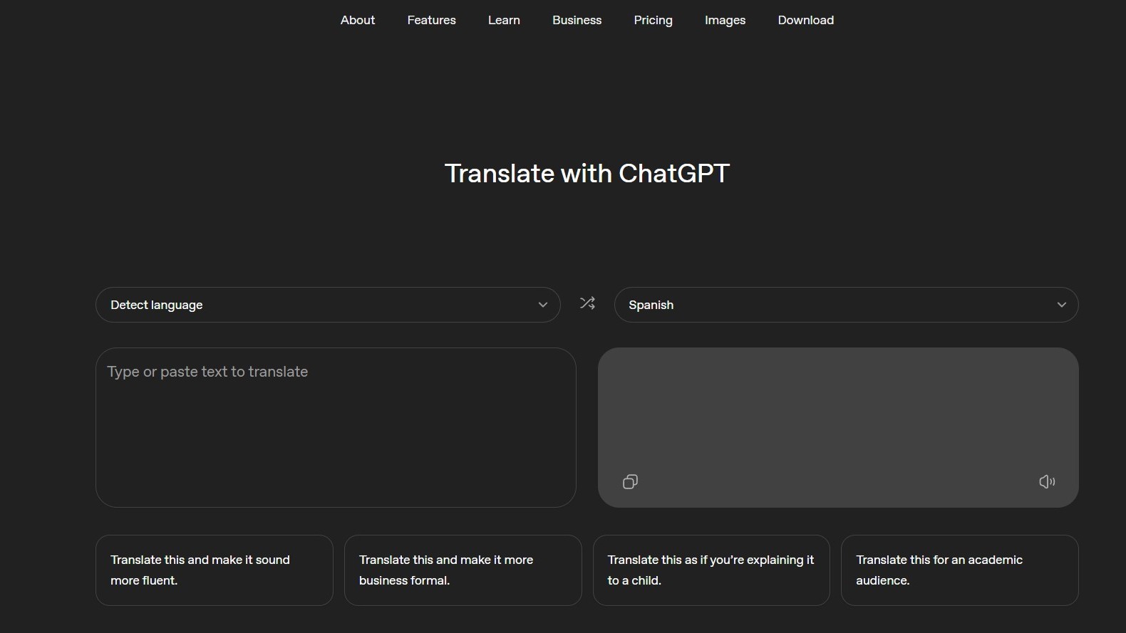Copy the translated text using copy icon
Viewport: 1126px width, 633px height.
[630, 482]
